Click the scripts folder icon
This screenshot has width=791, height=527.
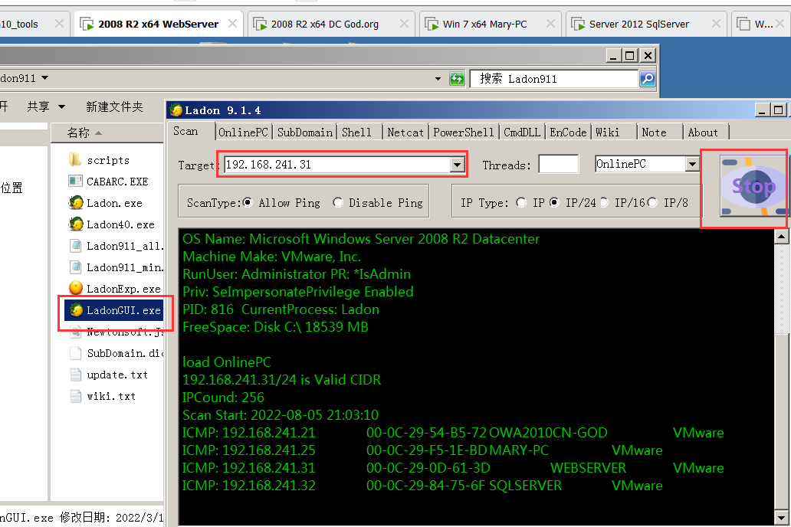click(75, 160)
